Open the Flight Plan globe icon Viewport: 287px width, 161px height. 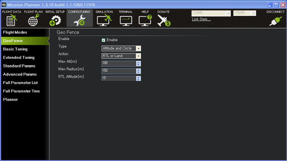[33, 21]
